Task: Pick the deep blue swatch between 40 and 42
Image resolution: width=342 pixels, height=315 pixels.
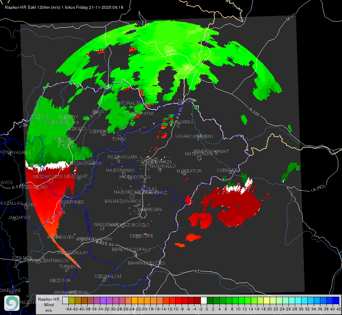Action: [336, 300]
